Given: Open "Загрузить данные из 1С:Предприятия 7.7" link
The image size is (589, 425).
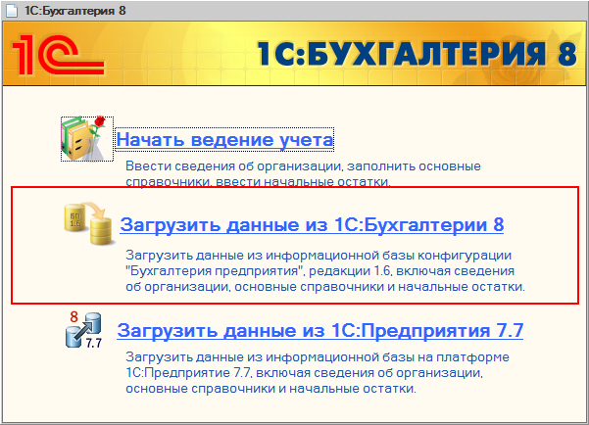Looking at the screenshot, I should click(x=320, y=331).
